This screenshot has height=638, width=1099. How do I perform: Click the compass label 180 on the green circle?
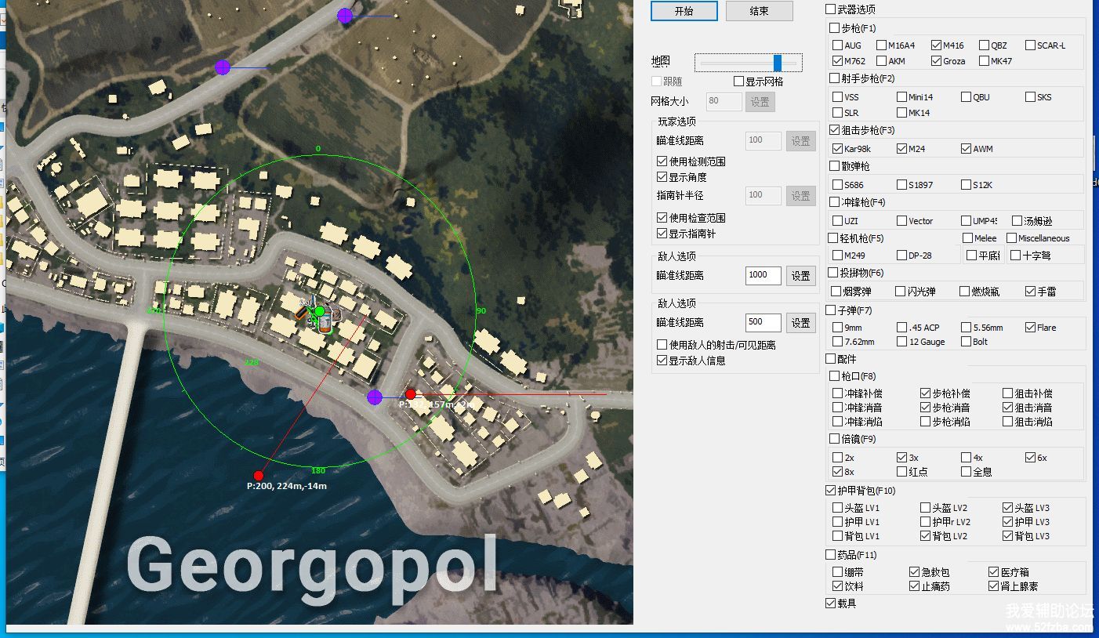[x=318, y=471]
